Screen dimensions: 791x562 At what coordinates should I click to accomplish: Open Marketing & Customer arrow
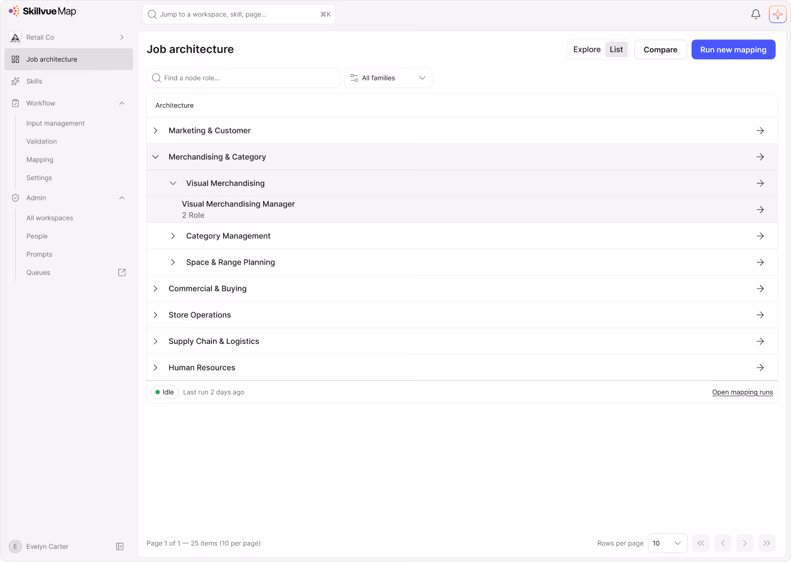pos(760,131)
